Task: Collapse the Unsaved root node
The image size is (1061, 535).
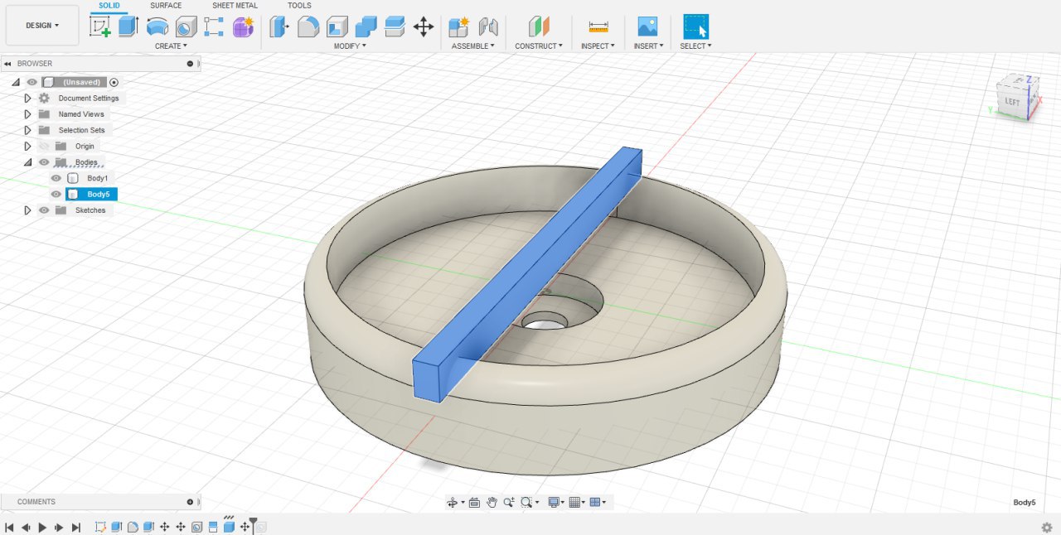Action: pyautogui.click(x=16, y=82)
